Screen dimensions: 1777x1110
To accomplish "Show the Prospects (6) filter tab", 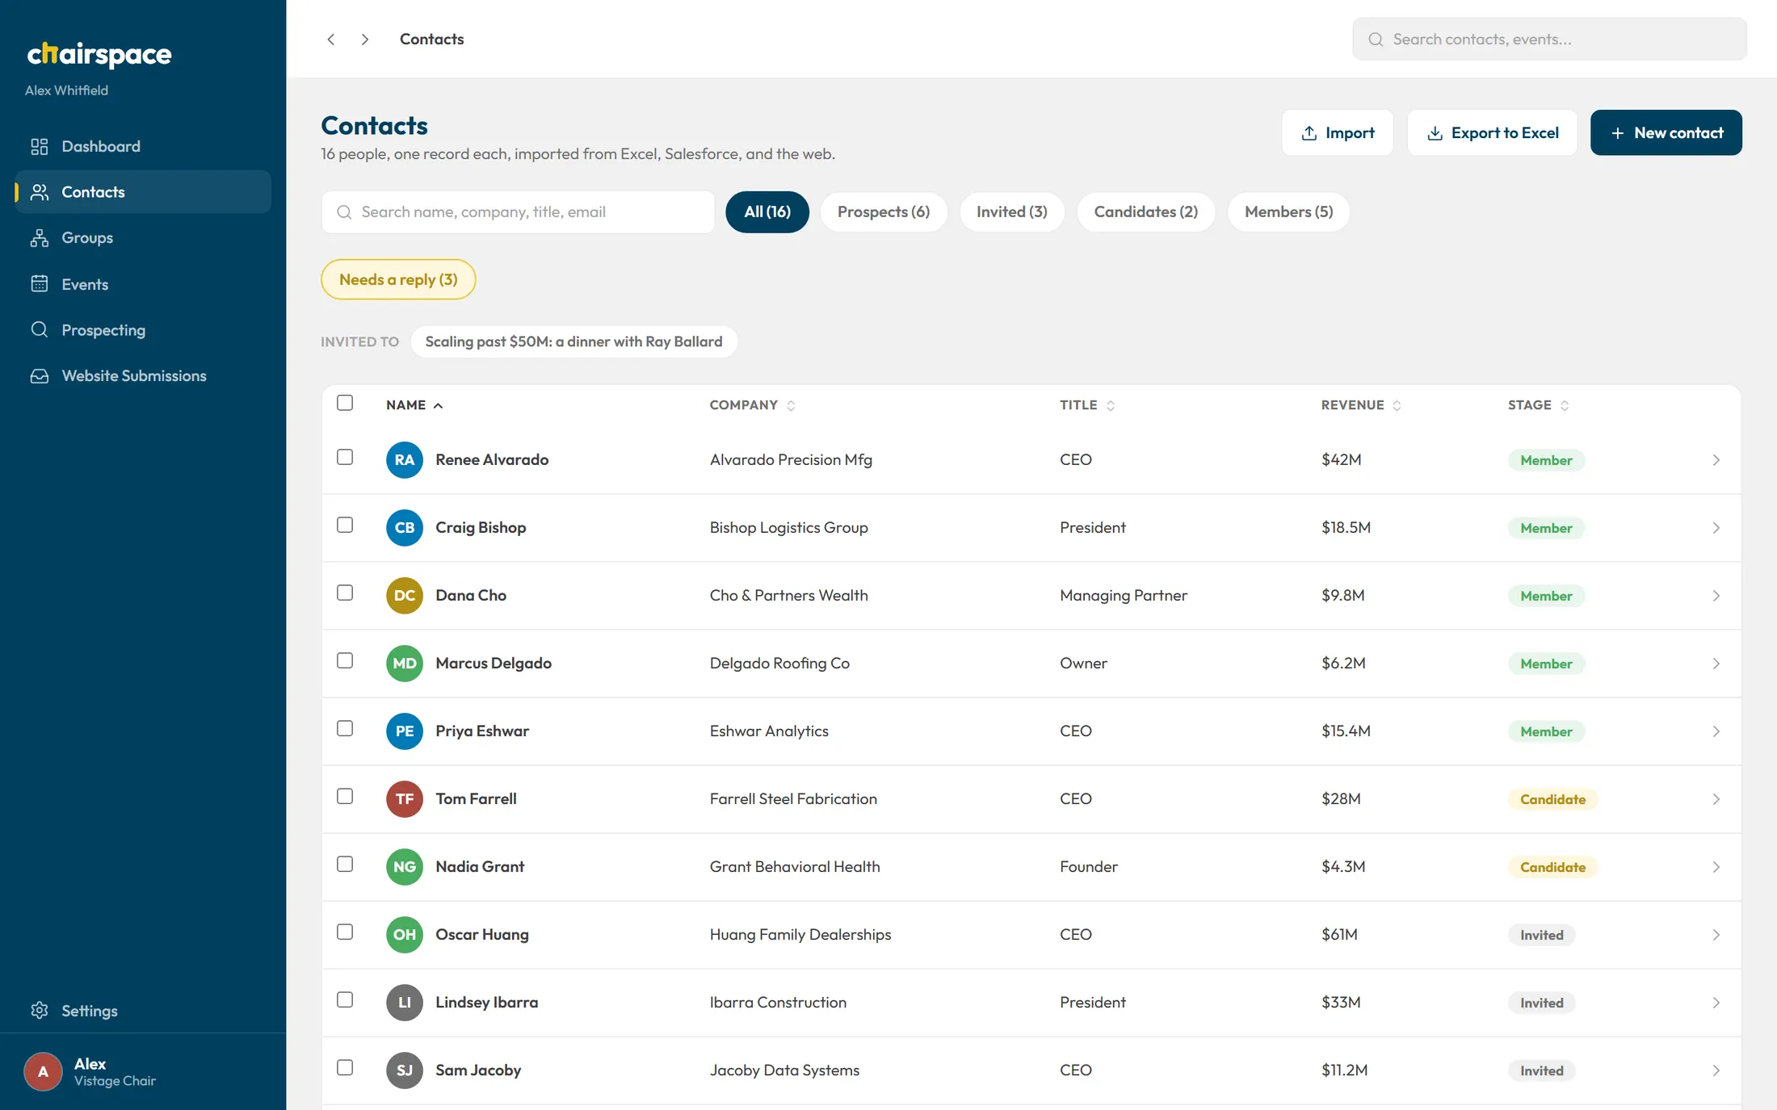I will tap(884, 212).
